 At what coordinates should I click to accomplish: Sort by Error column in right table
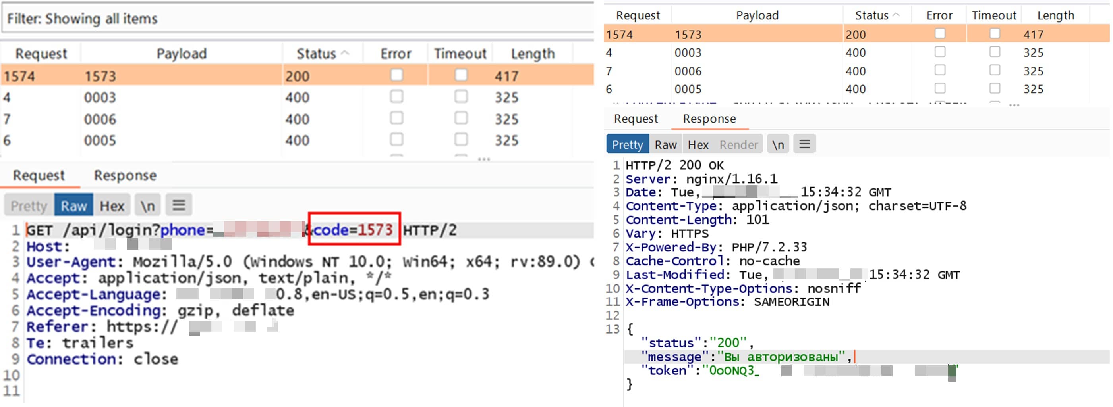click(939, 15)
